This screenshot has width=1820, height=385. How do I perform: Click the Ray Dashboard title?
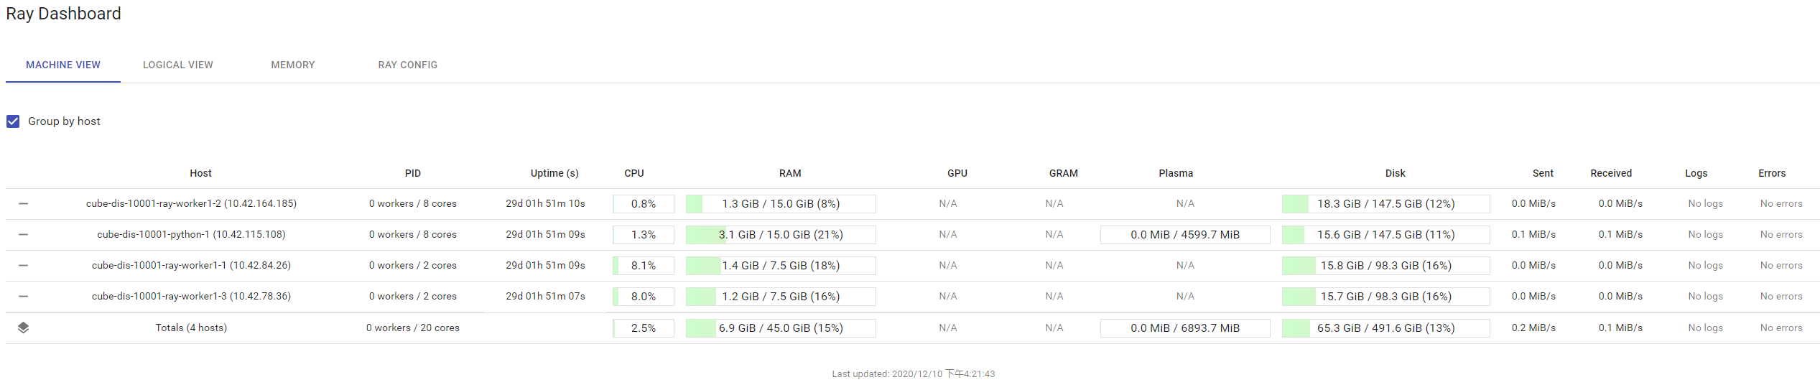pos(63,14)
